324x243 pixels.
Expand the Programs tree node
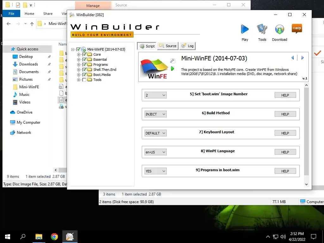pos(78,65)
